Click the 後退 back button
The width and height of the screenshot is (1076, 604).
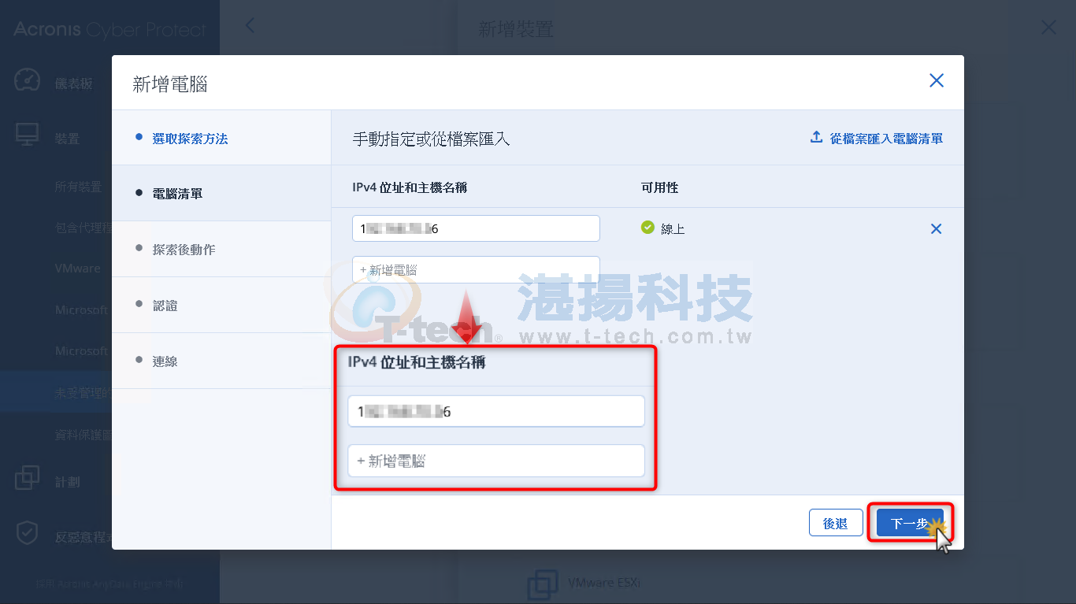(x=835, y=524)
